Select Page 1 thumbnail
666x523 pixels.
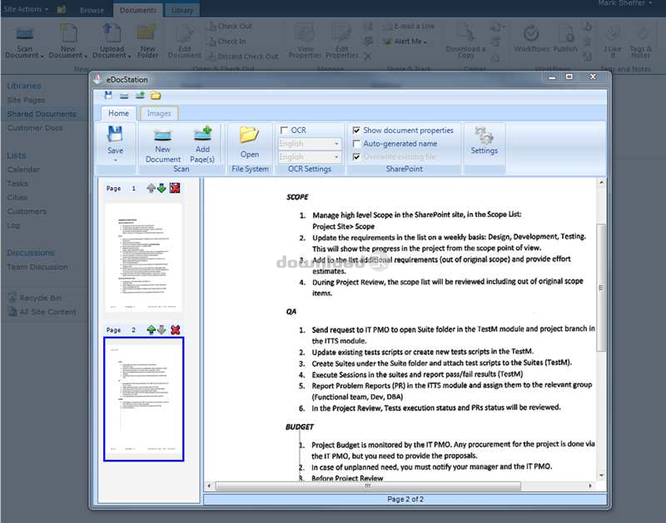click(x=143, y=258)
